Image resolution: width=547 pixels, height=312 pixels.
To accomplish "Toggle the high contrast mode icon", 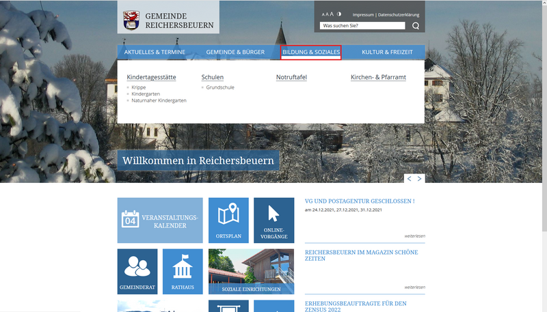I will pos(339,14).
